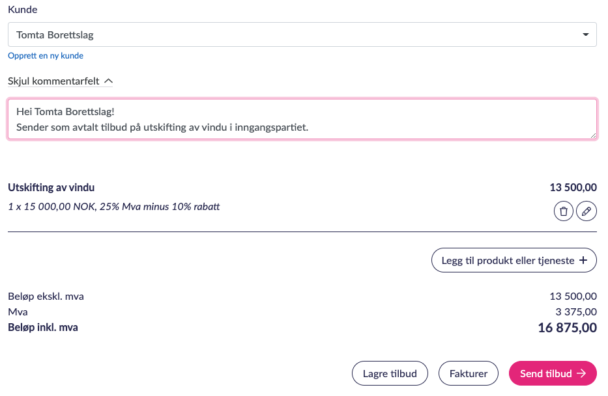Click Opprett en ny kunde link
Screen dimensions: 608x396
pyautogui.click(x=46, y=56)
